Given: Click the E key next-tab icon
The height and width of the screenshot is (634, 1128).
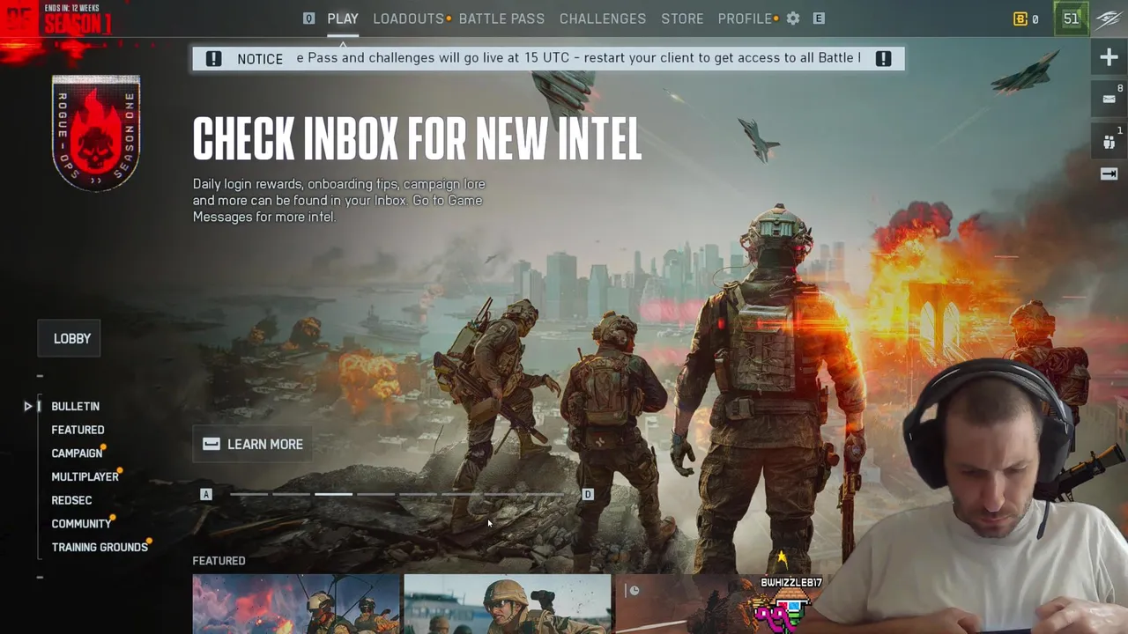Looking at the screenshot, I should (819, 18).
